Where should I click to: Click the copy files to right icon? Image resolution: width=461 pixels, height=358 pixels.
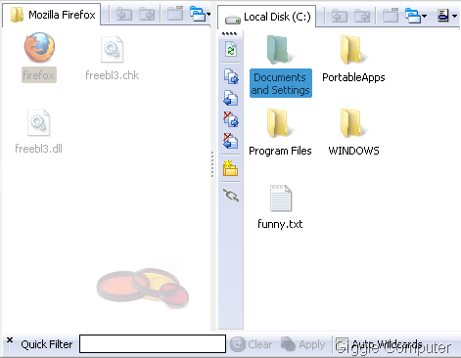[x=231, y=76]
